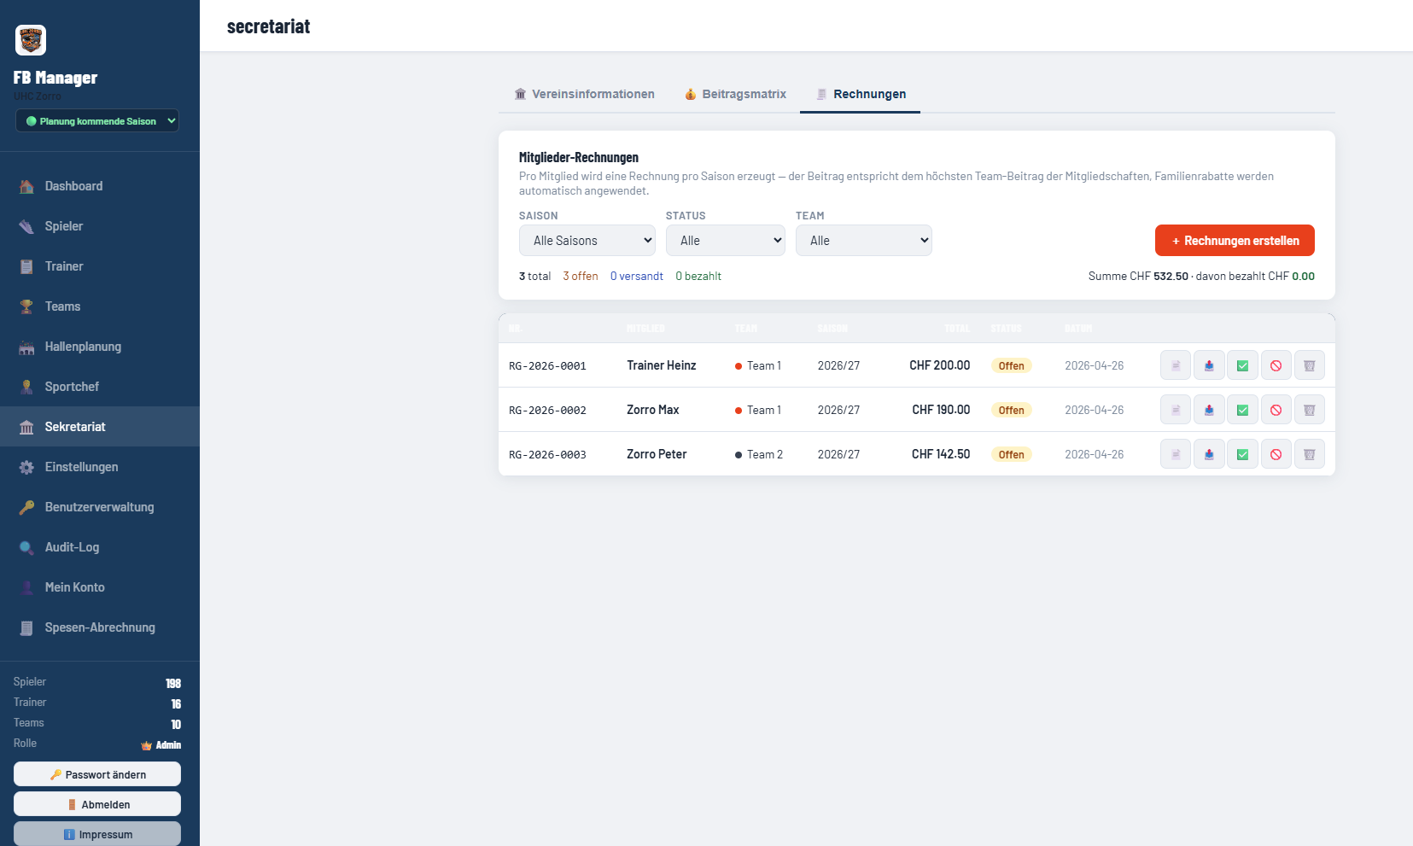Image resolution: width=1413 pixels, height=846 pixels.
Task: Click outbox send icon for Zorro Max invoice
Action: 1209,410
